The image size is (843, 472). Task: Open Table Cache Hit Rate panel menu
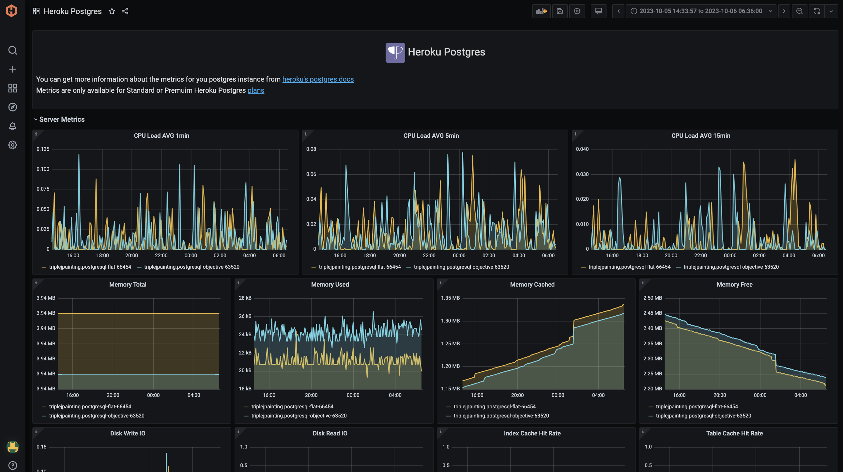coord(734,433)
